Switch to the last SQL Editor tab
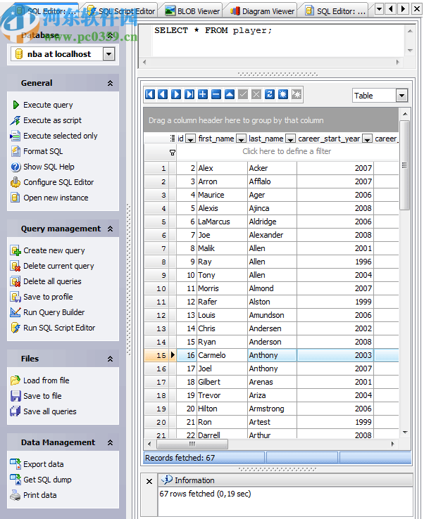Image resolution: width=424 pixels, height=519 pixels. pyautogui.click(x=335, y=11)
